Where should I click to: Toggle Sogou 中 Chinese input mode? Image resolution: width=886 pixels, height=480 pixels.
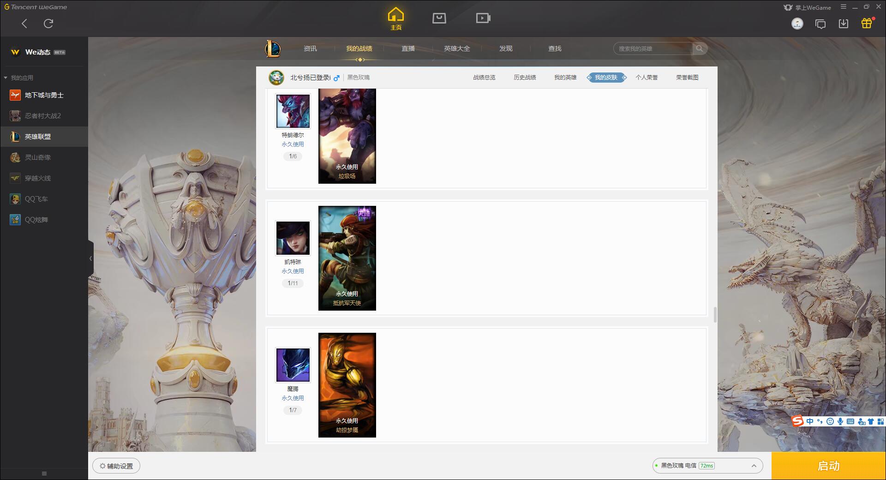810,421
